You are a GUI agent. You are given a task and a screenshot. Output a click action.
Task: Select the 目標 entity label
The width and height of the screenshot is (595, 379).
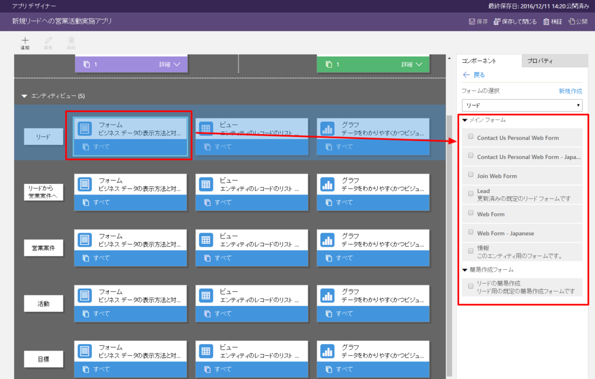(x=43, y=359)
